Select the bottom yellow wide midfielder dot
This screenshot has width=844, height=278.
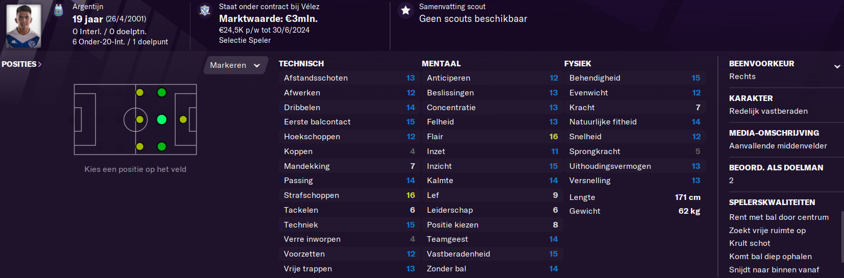(x=140, y=146)
